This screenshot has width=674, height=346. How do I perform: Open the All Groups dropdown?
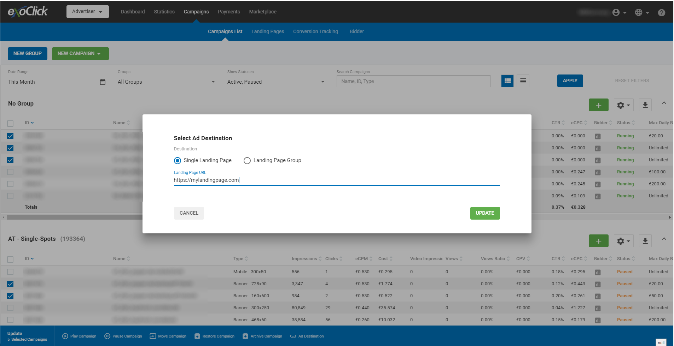coord(167,82)
